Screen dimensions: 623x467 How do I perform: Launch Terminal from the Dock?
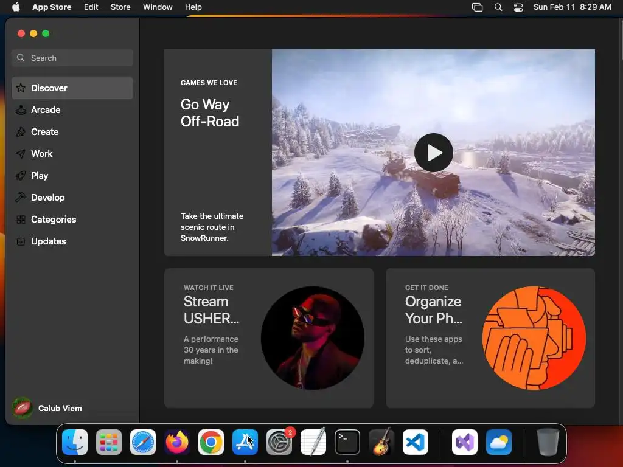coord(347,442)
